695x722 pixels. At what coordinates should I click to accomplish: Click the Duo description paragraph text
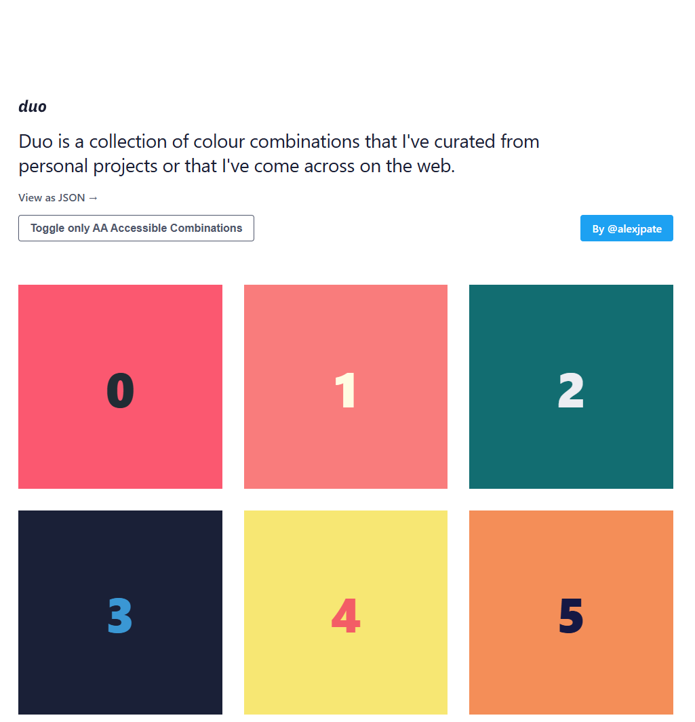[279, 154]
